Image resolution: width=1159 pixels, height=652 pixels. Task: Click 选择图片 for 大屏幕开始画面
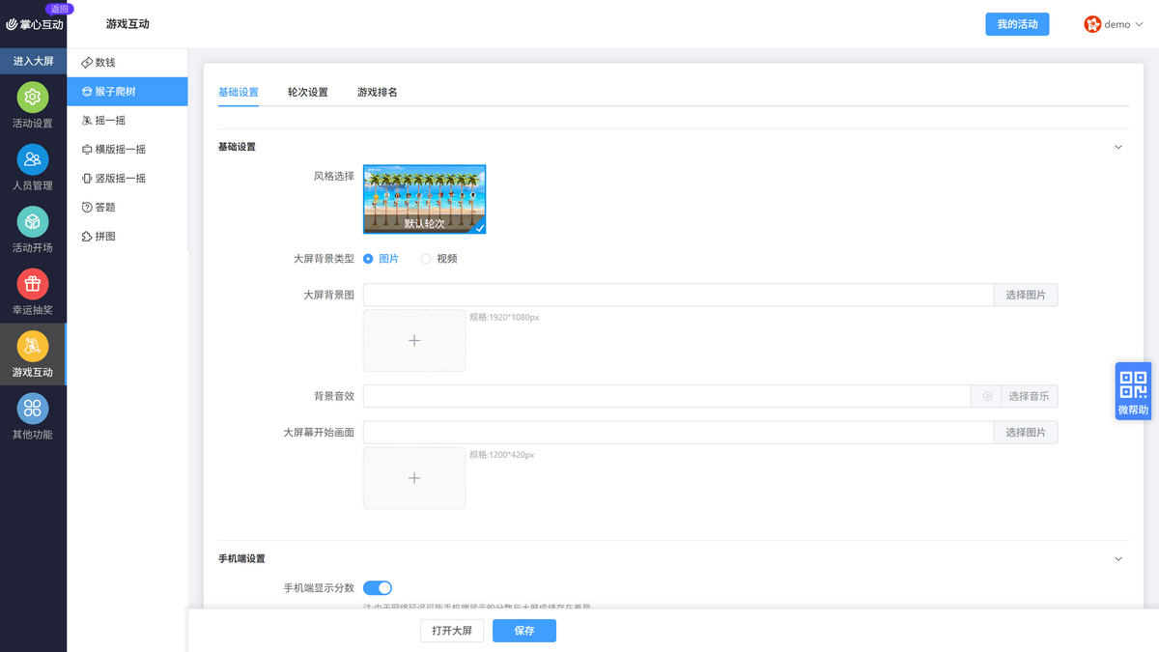coord(1026,432)
